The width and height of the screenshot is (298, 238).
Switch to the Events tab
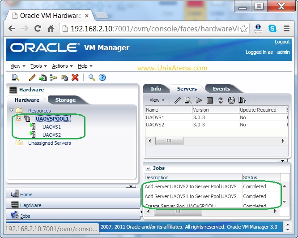[221, 89]
